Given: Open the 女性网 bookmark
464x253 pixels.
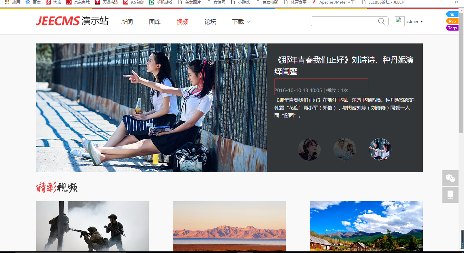Looking at the screenshot, I should point(216,2).
